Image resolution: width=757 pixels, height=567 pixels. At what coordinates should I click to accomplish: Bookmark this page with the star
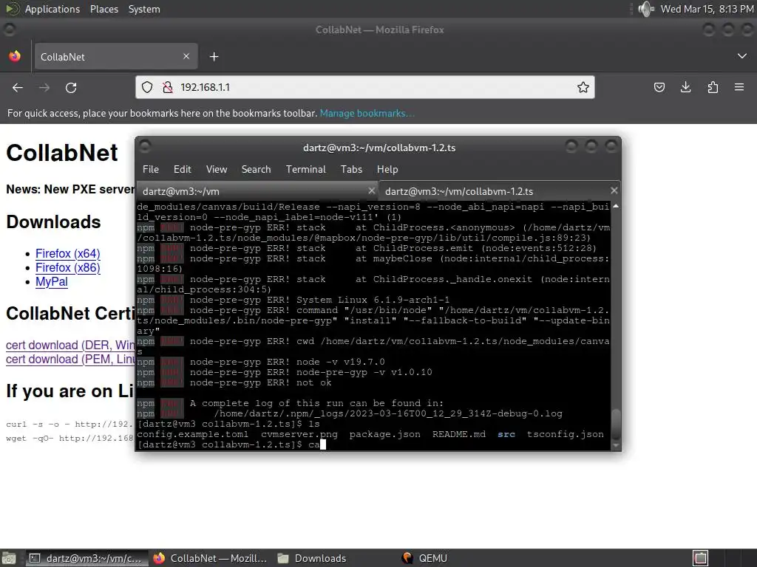tap(583, 87)
